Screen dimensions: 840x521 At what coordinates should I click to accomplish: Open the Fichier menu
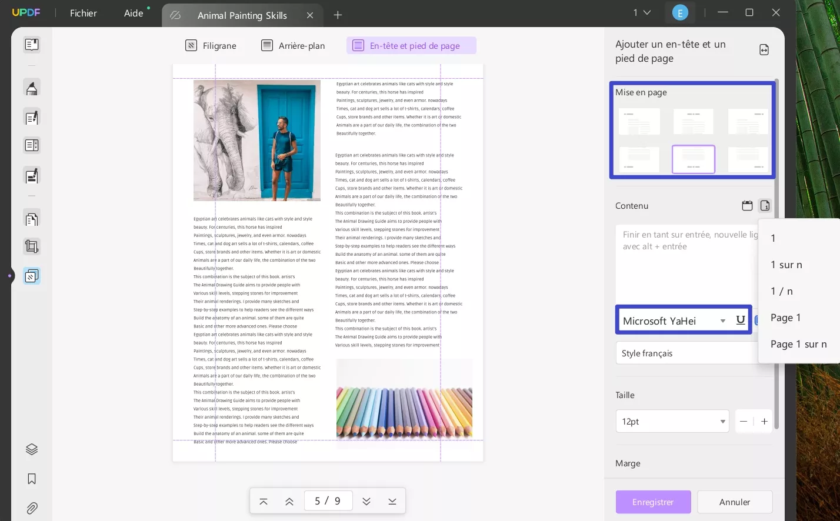(84, 13)
